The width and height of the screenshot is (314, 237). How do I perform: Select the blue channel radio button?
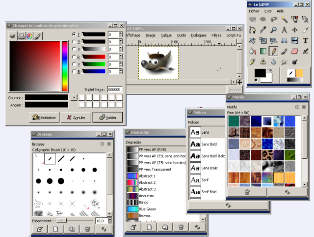(74, 71)
